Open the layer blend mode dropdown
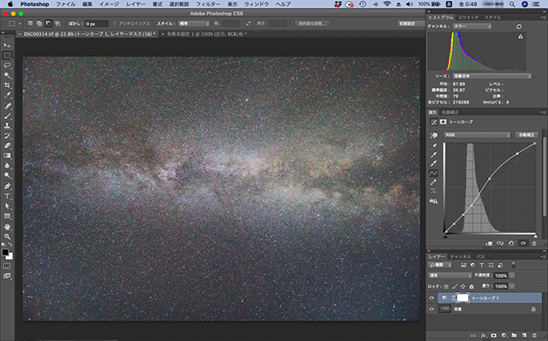This screenshot has width=548, height=341. pyautogui.click(x=450, y=275)
